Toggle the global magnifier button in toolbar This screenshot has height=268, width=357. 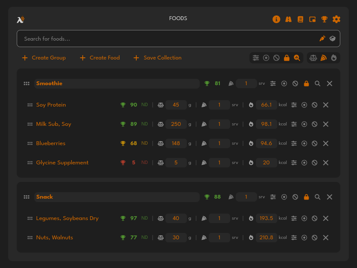(297, 58)
